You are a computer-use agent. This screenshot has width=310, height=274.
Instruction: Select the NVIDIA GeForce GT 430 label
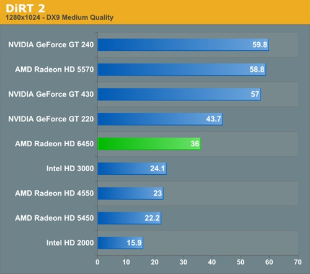(51, 94)
